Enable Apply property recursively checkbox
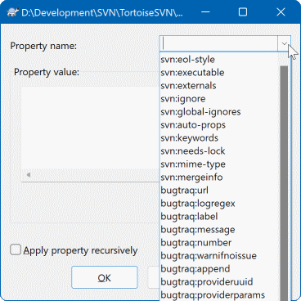 16,249
